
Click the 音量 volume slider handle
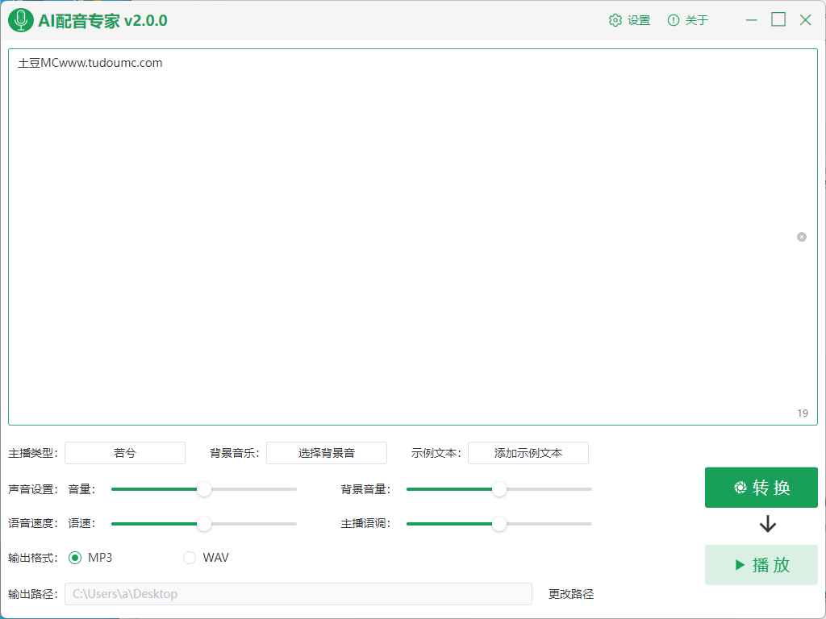(x=205, y=489)
